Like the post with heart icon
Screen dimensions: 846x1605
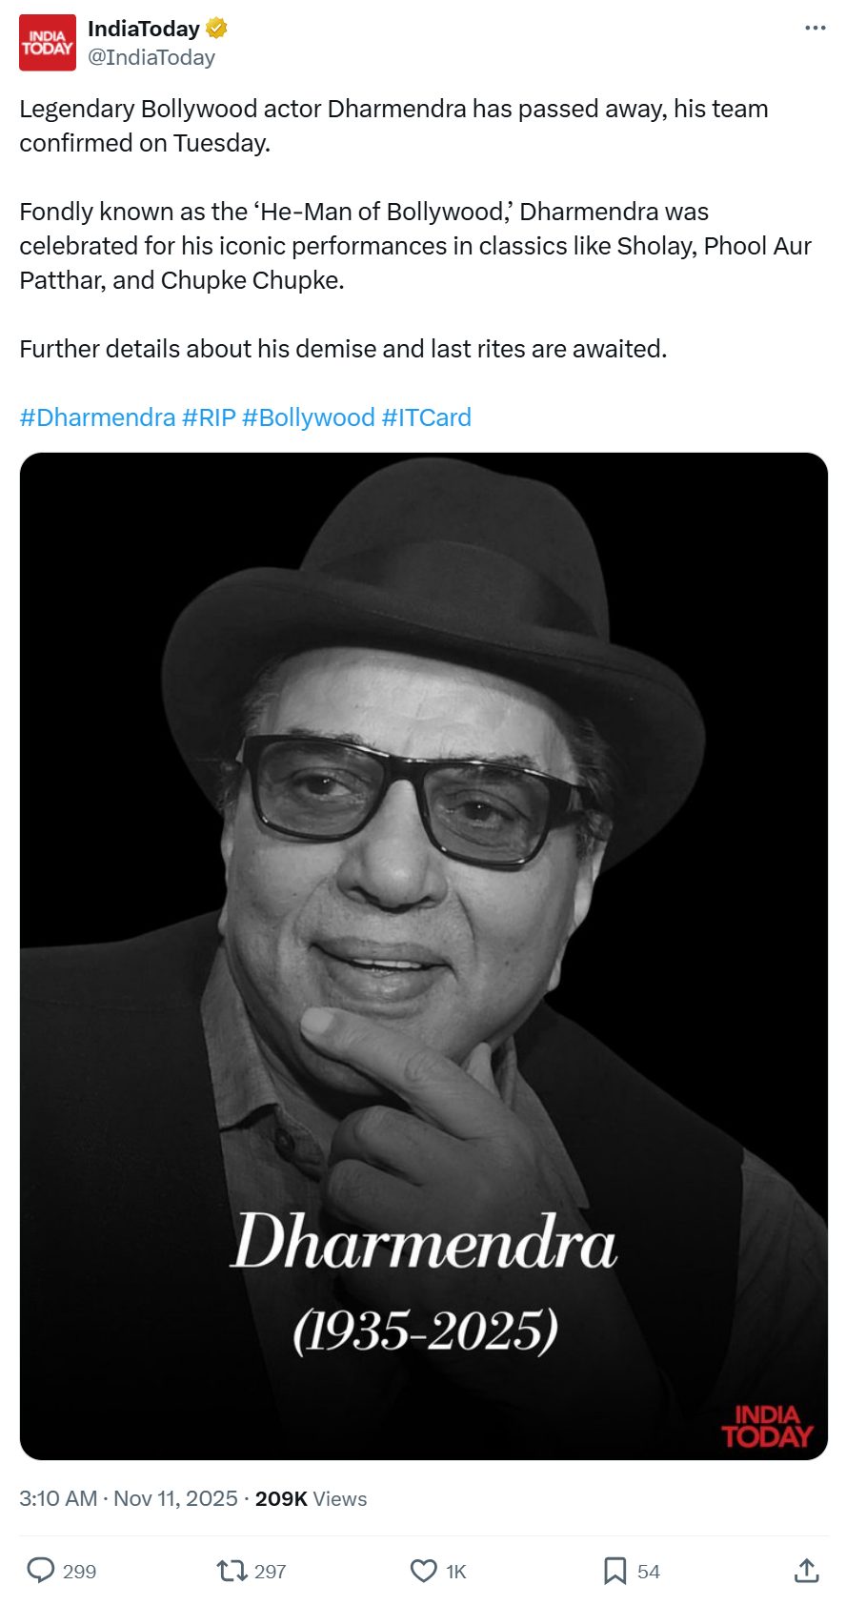tap(423, 1571)
